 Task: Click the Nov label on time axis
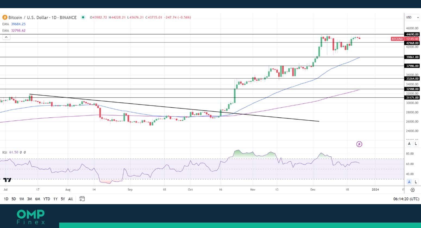pos(253,190)
